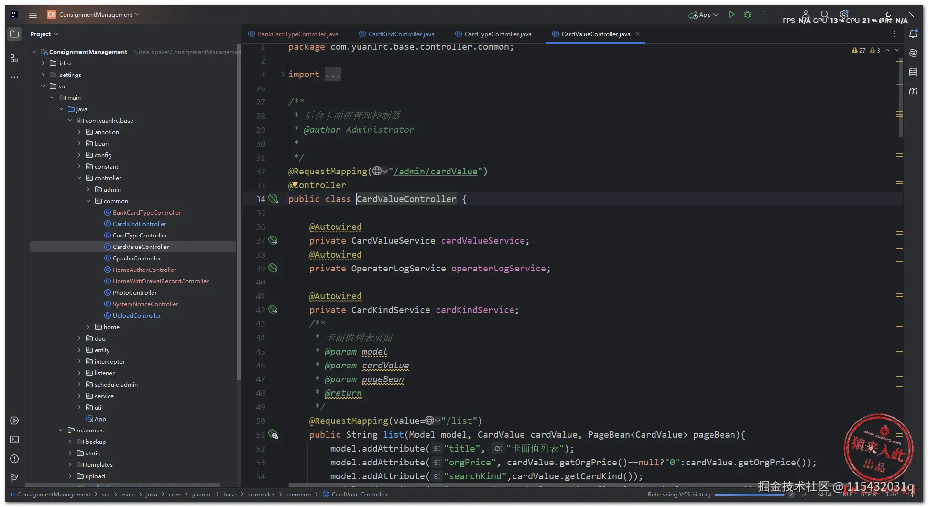The image size is (928, 507).
Task: Collapse the controller package
Action: tap(79, 178)
